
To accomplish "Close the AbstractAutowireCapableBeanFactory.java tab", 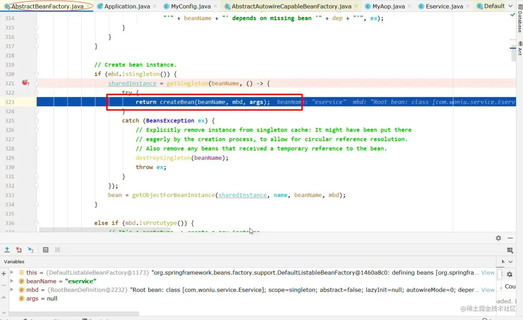I will (356, 6).
